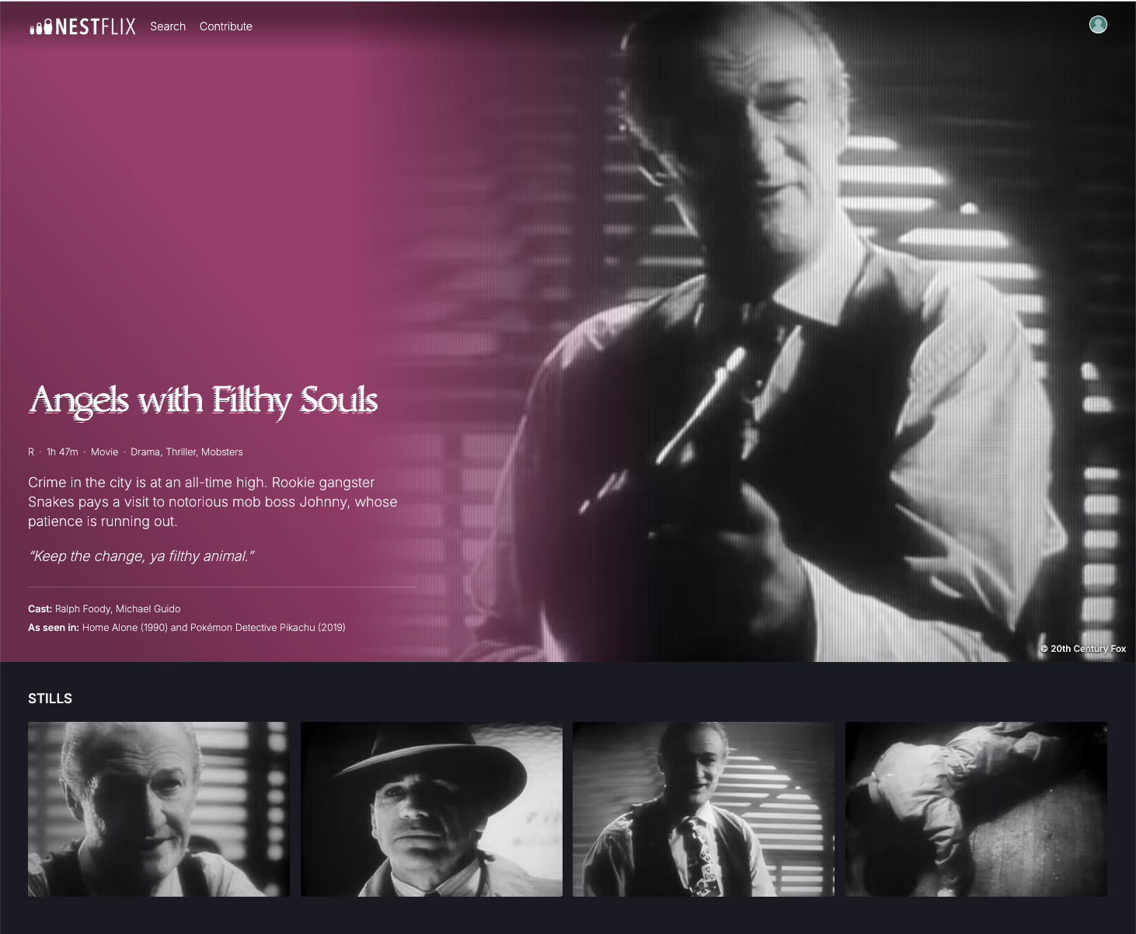
Task: Click Pokémon Detective Pikachu (2019) reference
Action: 268,628
